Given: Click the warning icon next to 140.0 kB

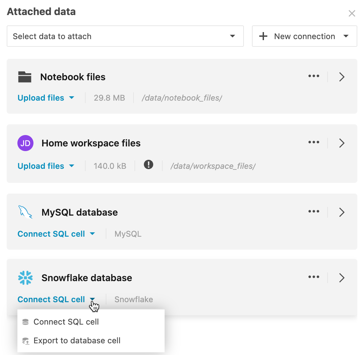Looking at the screenshot, I should tap(148, 164).
